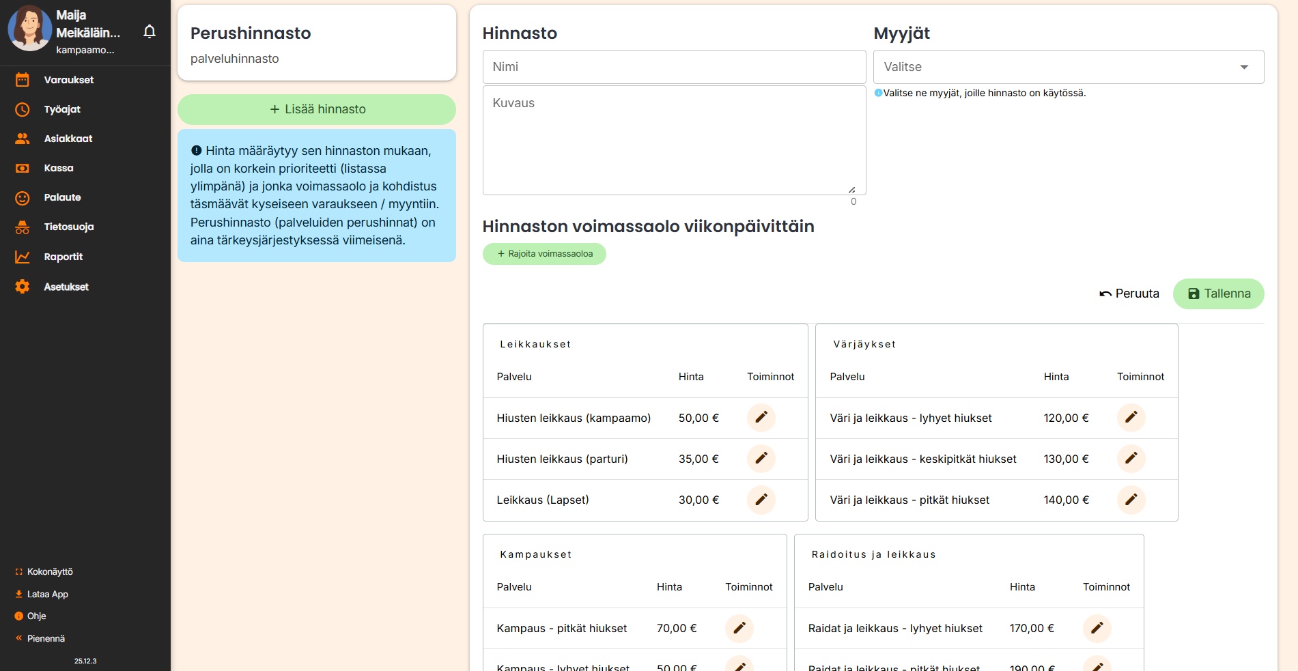Click pencil icon for Leikkaus (Lapset)

click(x=761, y=500)
